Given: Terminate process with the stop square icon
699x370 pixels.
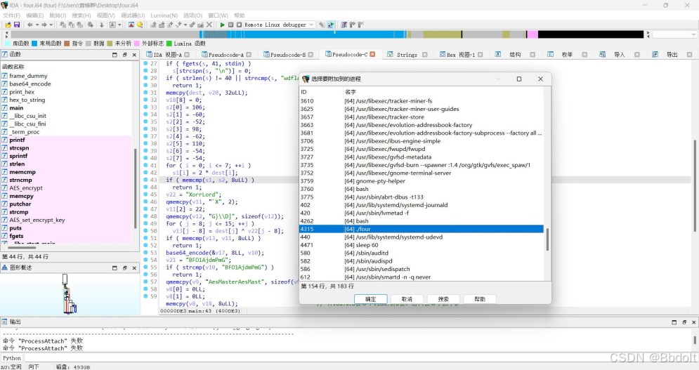Looking at the screenshot, I should pos(239,25).
